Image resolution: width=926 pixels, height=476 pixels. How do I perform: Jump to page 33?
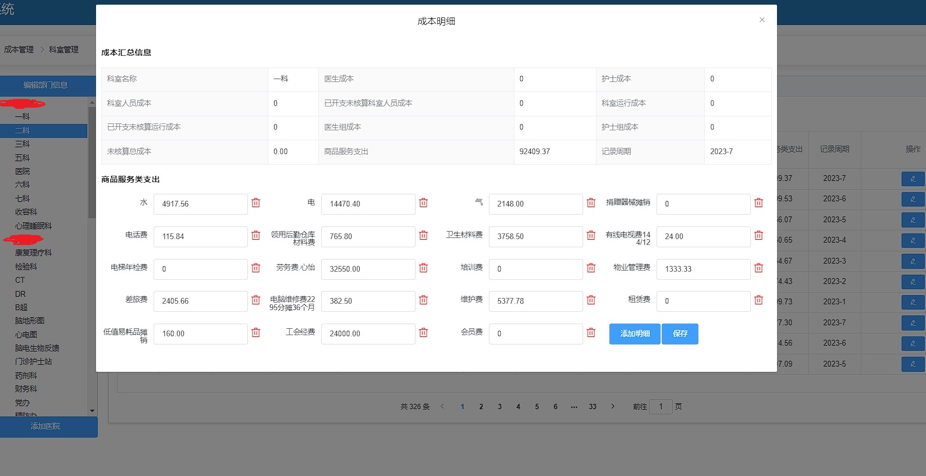593,407
